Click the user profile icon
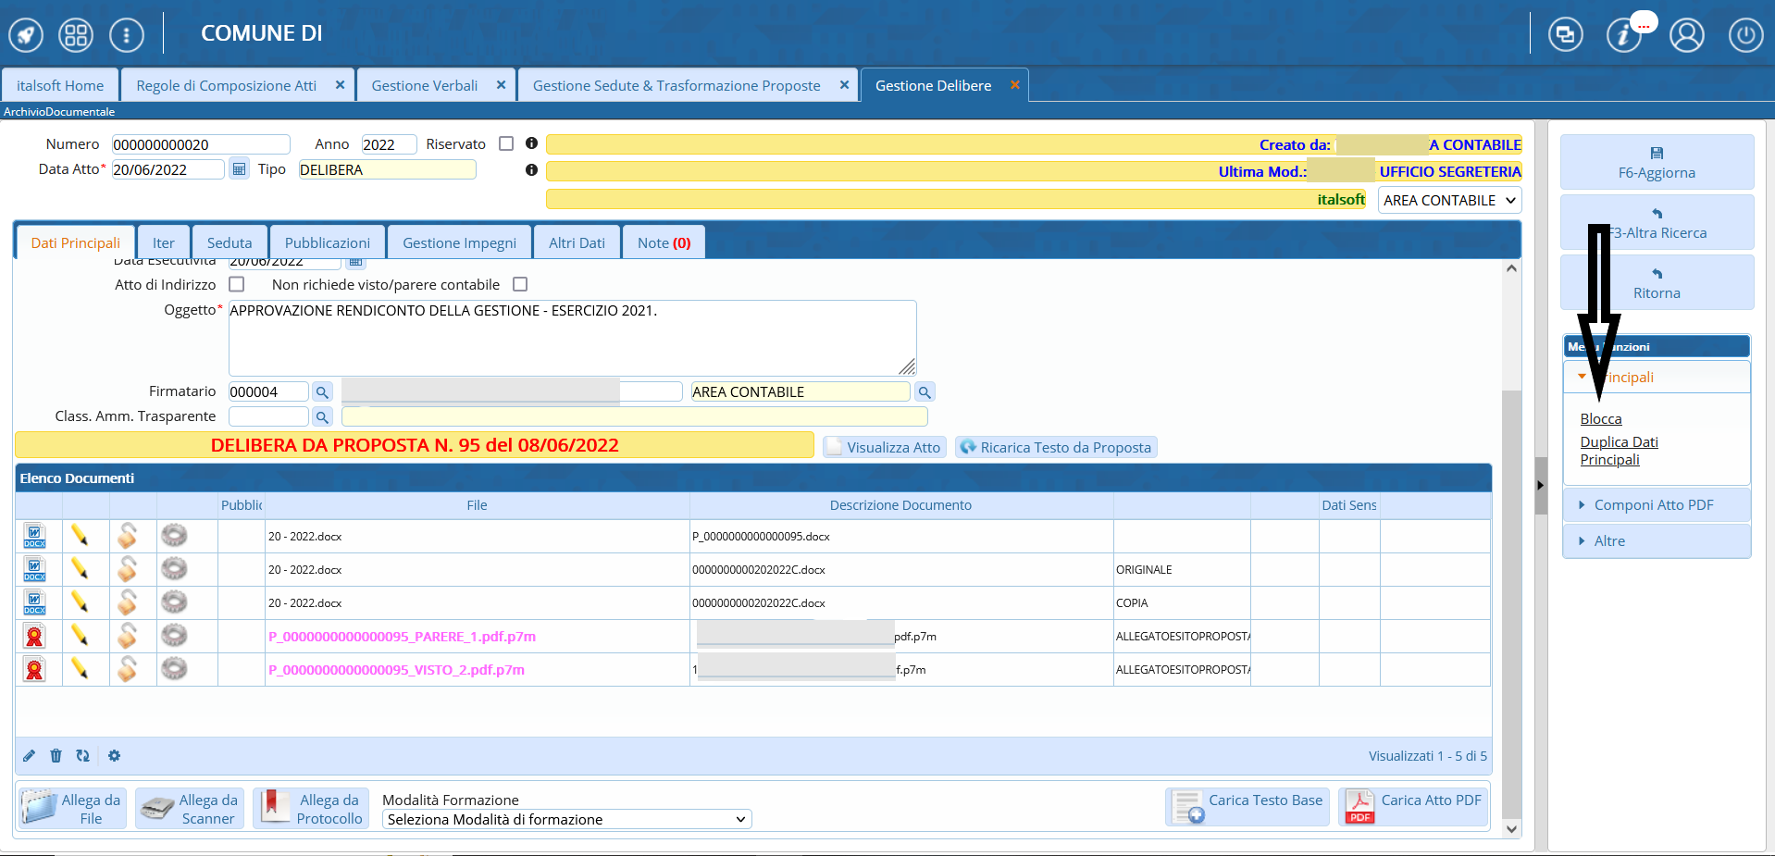Image resolution: width=1775 pixels, height=856 pixels. (x=1686, y=35)
